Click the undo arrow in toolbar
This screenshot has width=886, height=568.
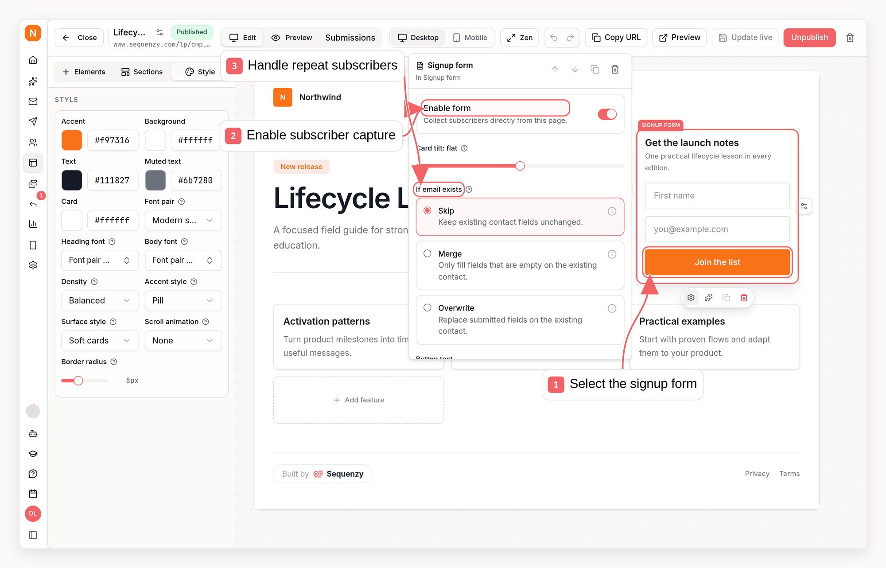click(554, 38)
